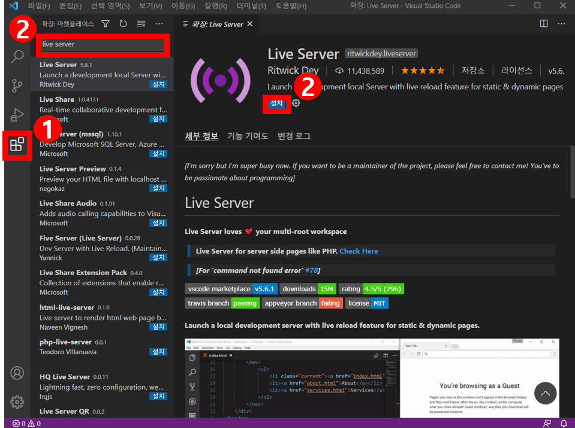Click the vscode marketplace v5.6.1 badge
575x428 pixels.
click(231, 289)
